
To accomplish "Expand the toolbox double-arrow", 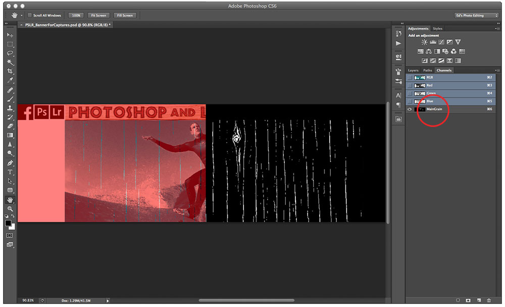I will (6, 24).
